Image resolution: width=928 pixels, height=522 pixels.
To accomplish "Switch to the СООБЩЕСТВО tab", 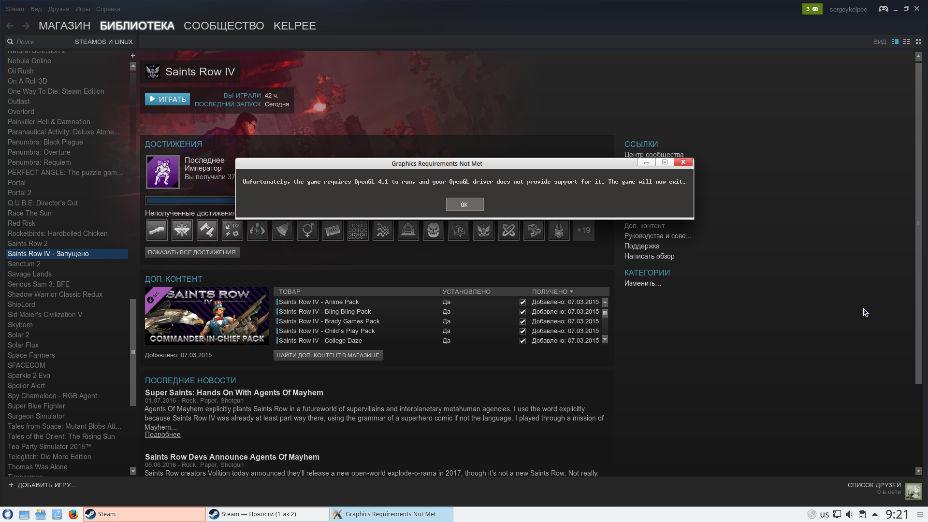I will coord(224,26).
